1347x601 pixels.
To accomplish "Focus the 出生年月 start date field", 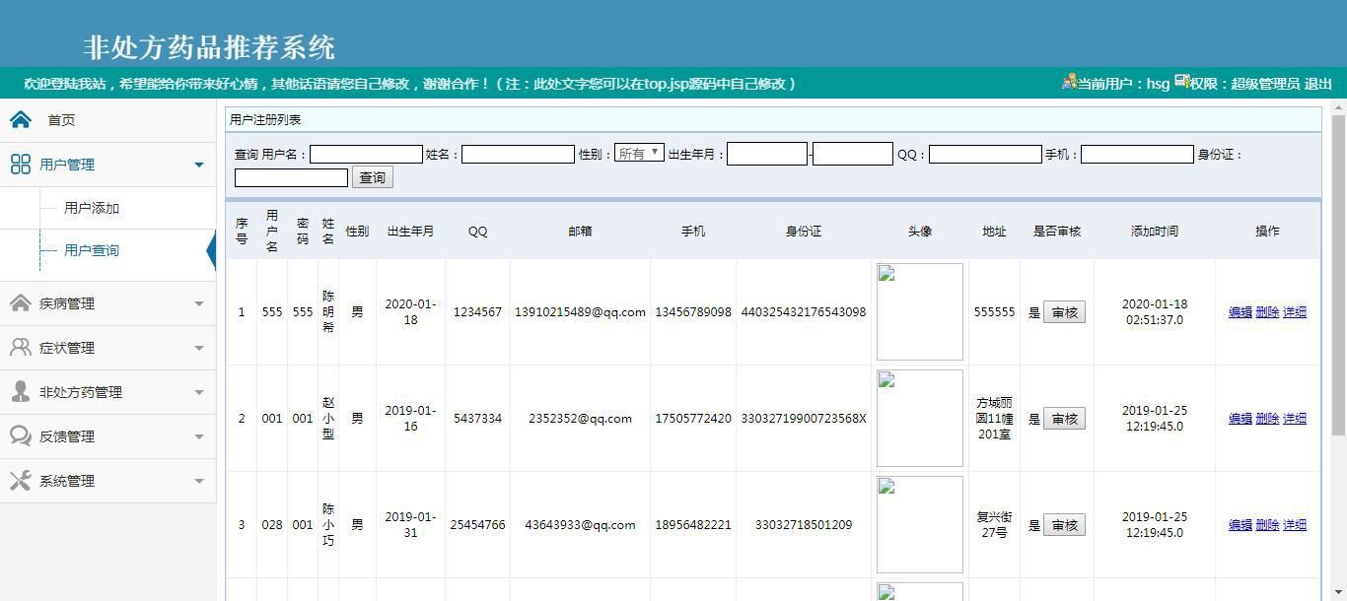I will point(767,154).
